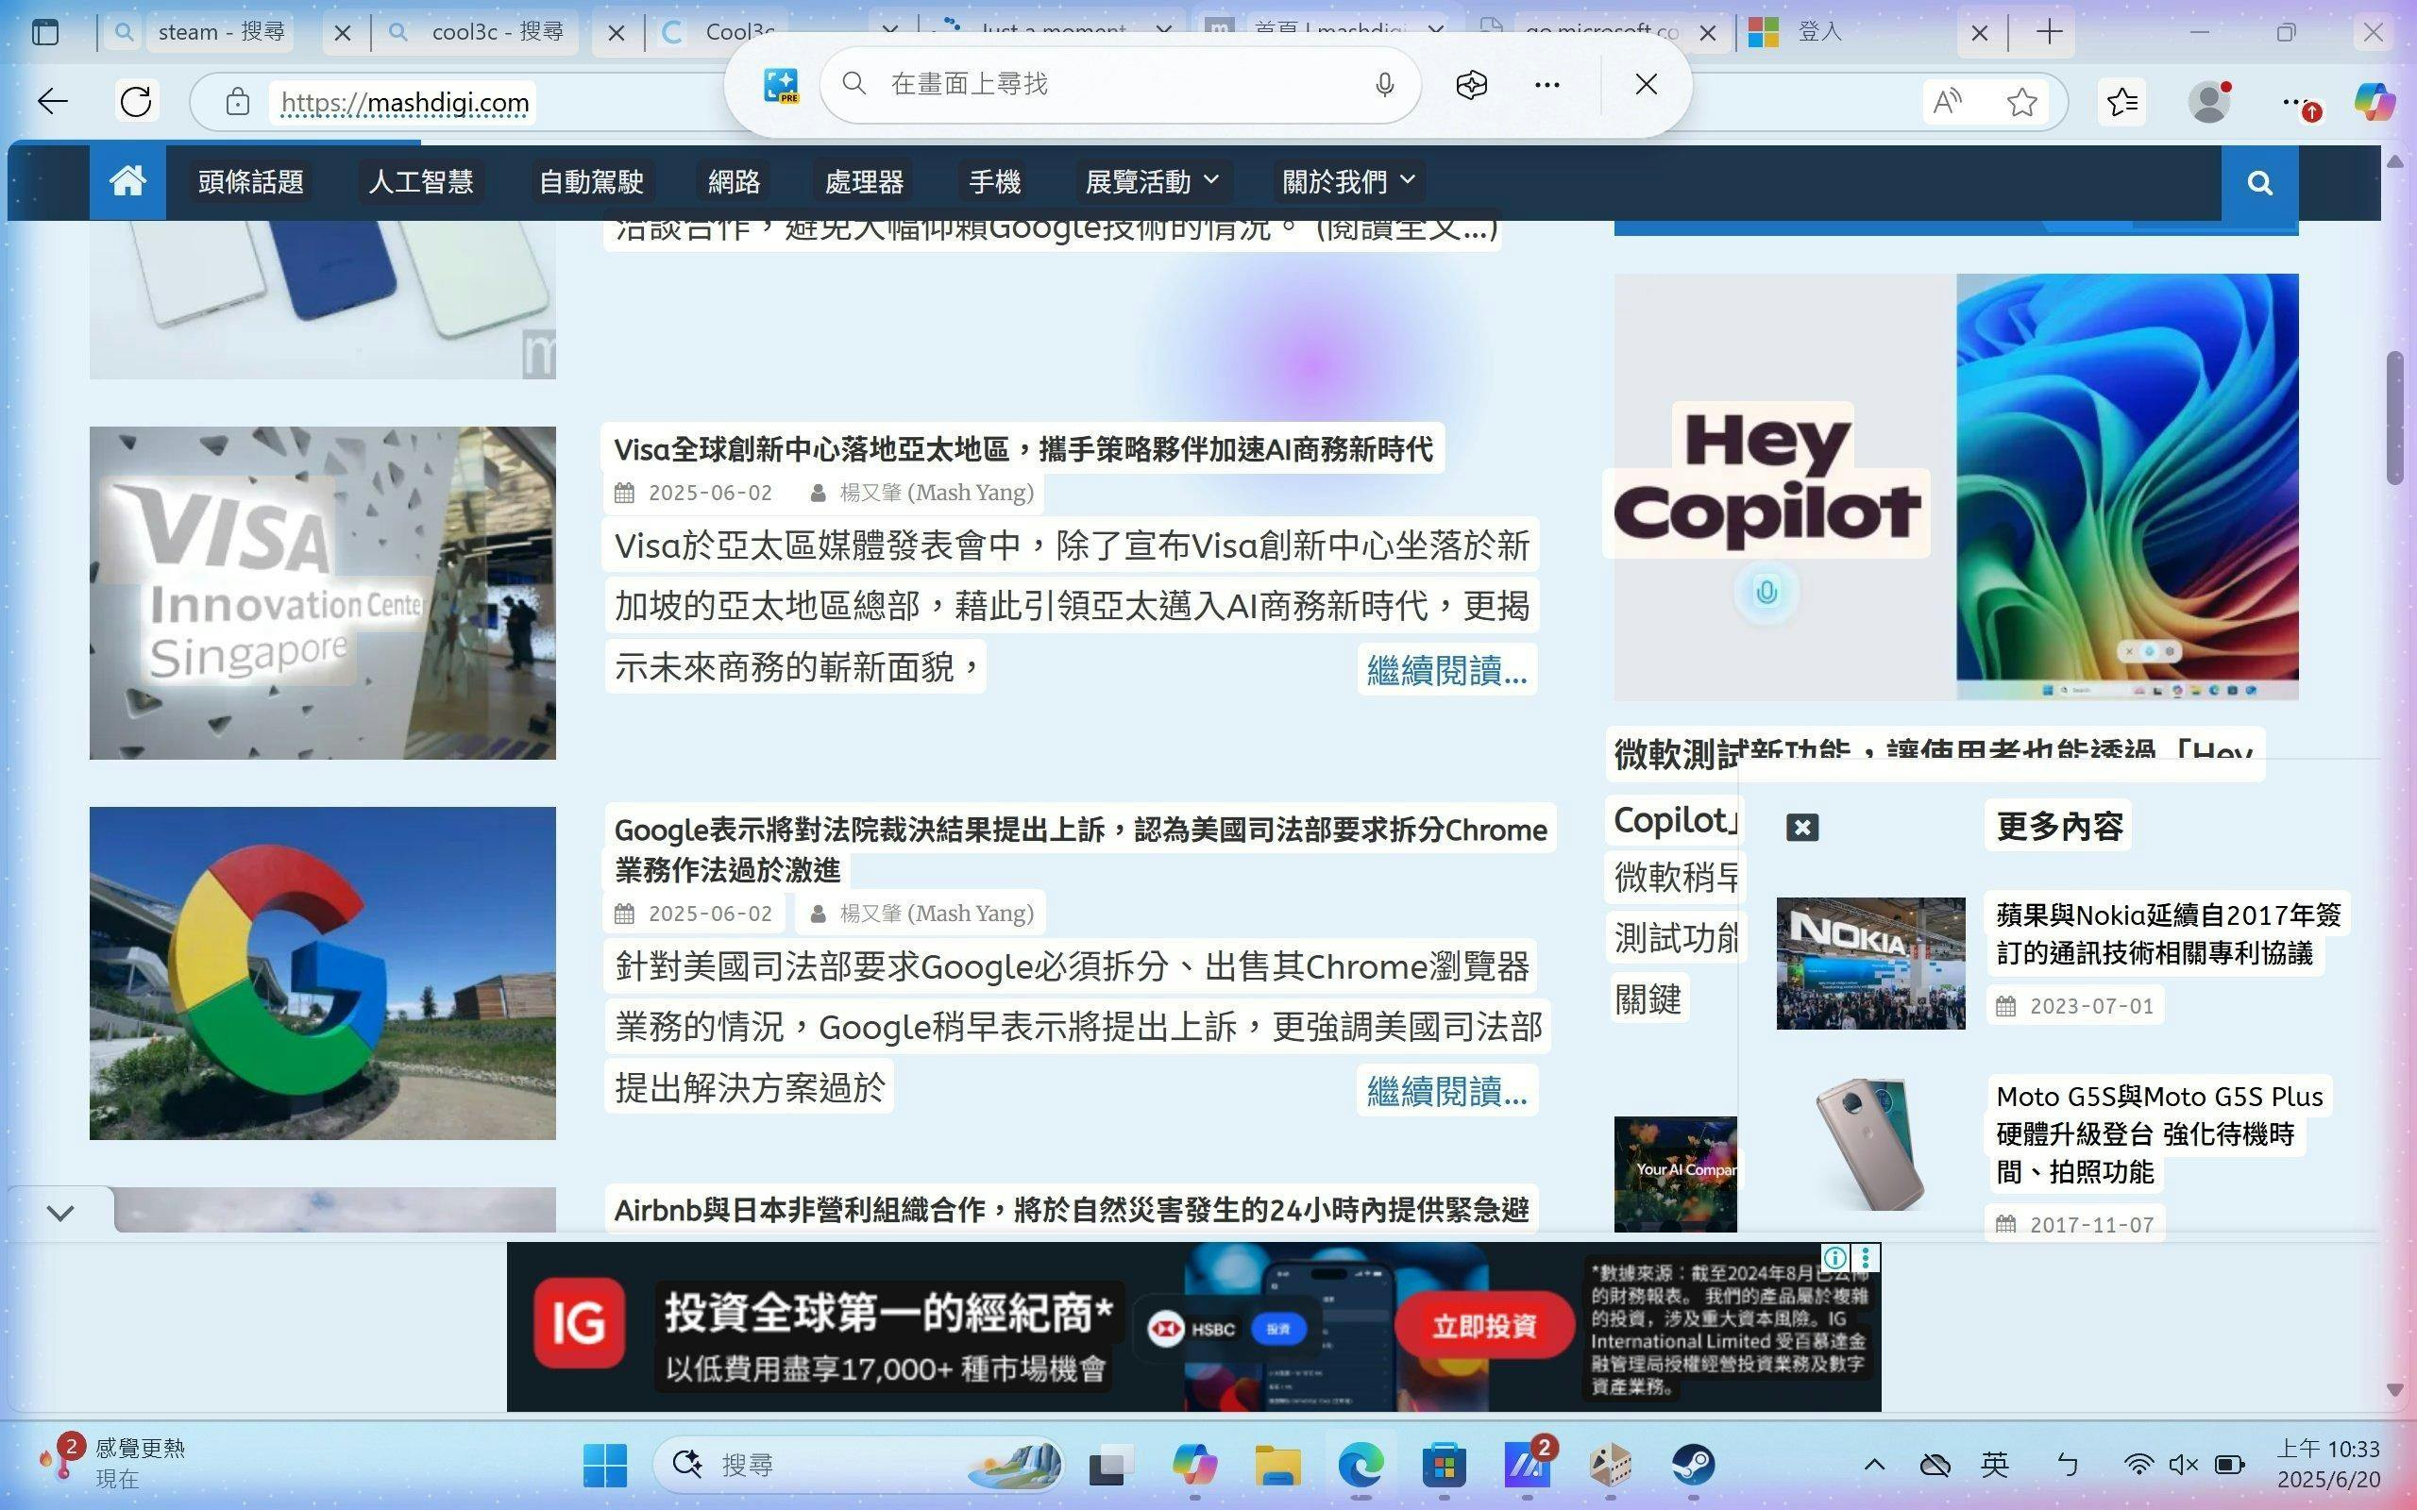The width and height of the screenshot is (2417, 1510).
Task: Open the Moto G5S與Moto G5S Plus article
Action: point(2157,1133)
